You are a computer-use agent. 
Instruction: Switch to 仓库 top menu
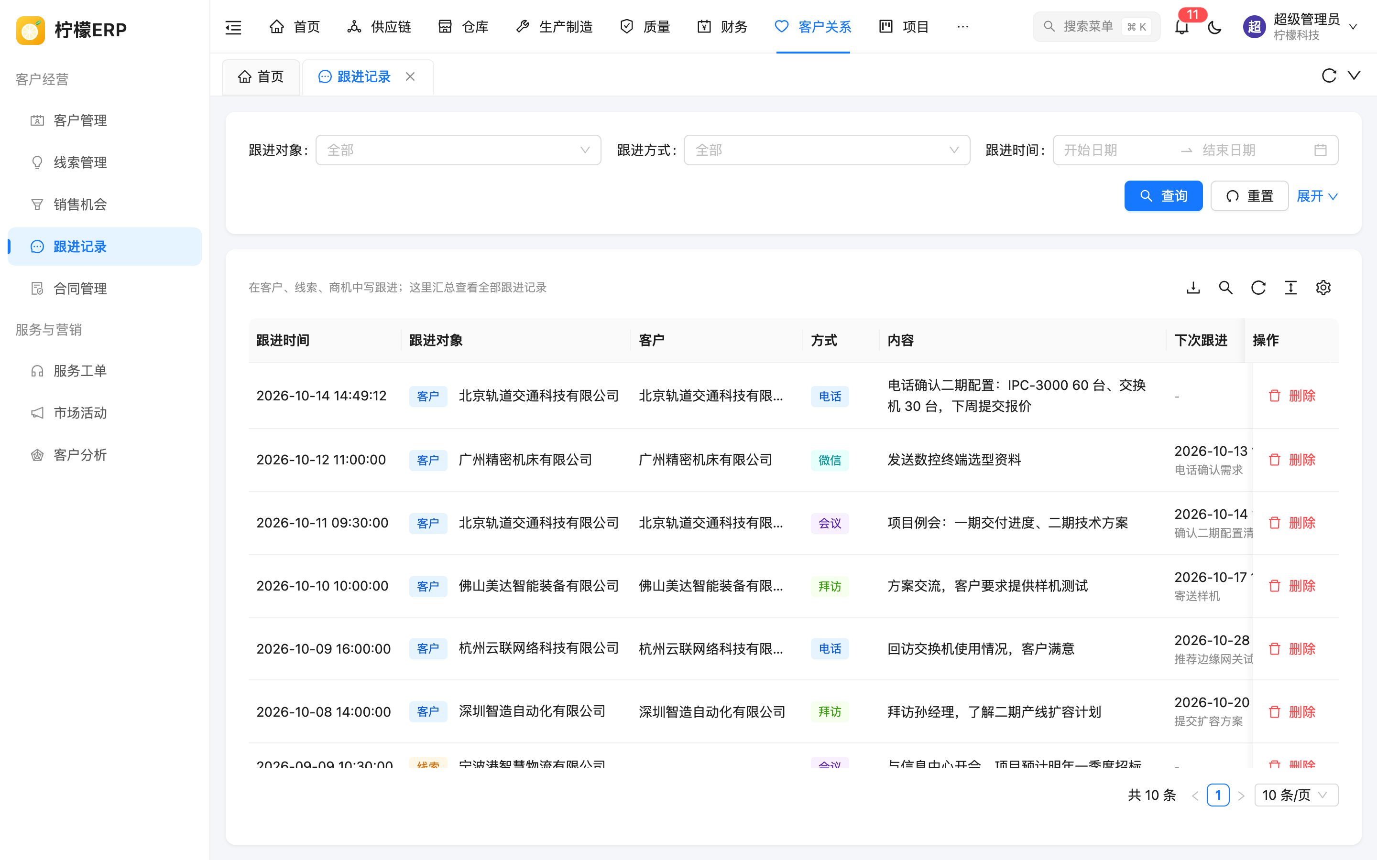pyautogui.click(x=463, y=27)
